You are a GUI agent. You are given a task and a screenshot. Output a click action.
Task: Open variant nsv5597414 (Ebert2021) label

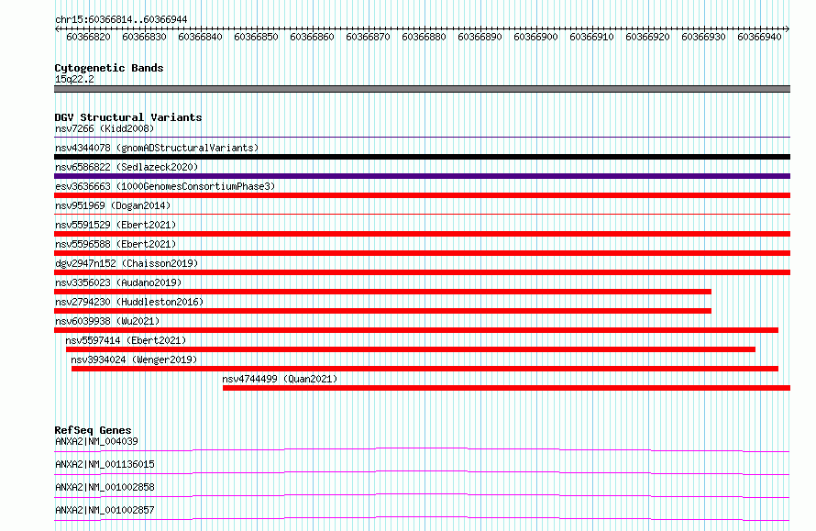pyautogui.click(x=126, y=340)
